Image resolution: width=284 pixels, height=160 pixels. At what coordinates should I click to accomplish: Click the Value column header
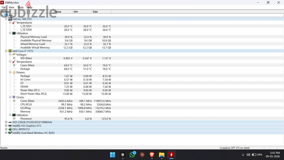point(63,11)
